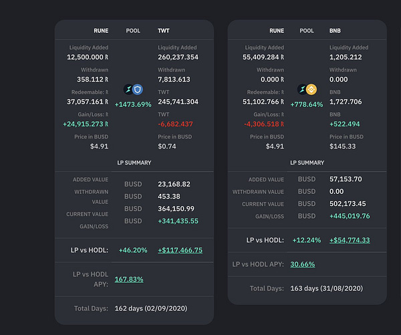Select TWT price $0.74

pos(167,146)
